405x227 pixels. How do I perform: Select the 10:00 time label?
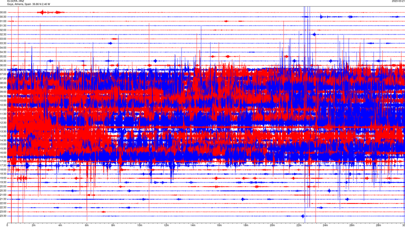[x=3, y=100]
